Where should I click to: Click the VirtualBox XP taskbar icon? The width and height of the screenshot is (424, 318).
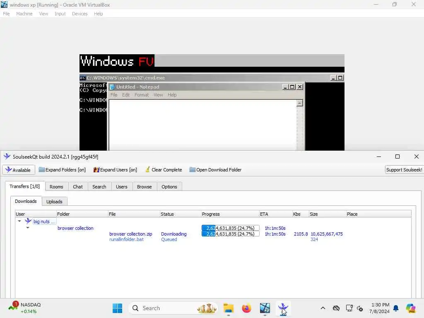[265, 308]
